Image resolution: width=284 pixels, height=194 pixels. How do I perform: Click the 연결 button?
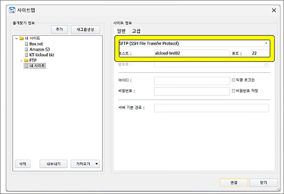coord(234,183)
